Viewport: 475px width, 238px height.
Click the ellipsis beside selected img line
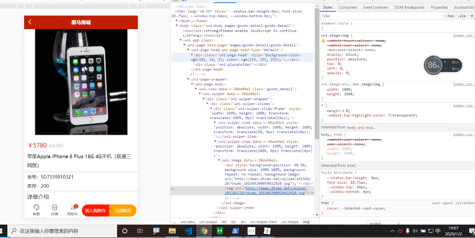click(x=173, y=189)
